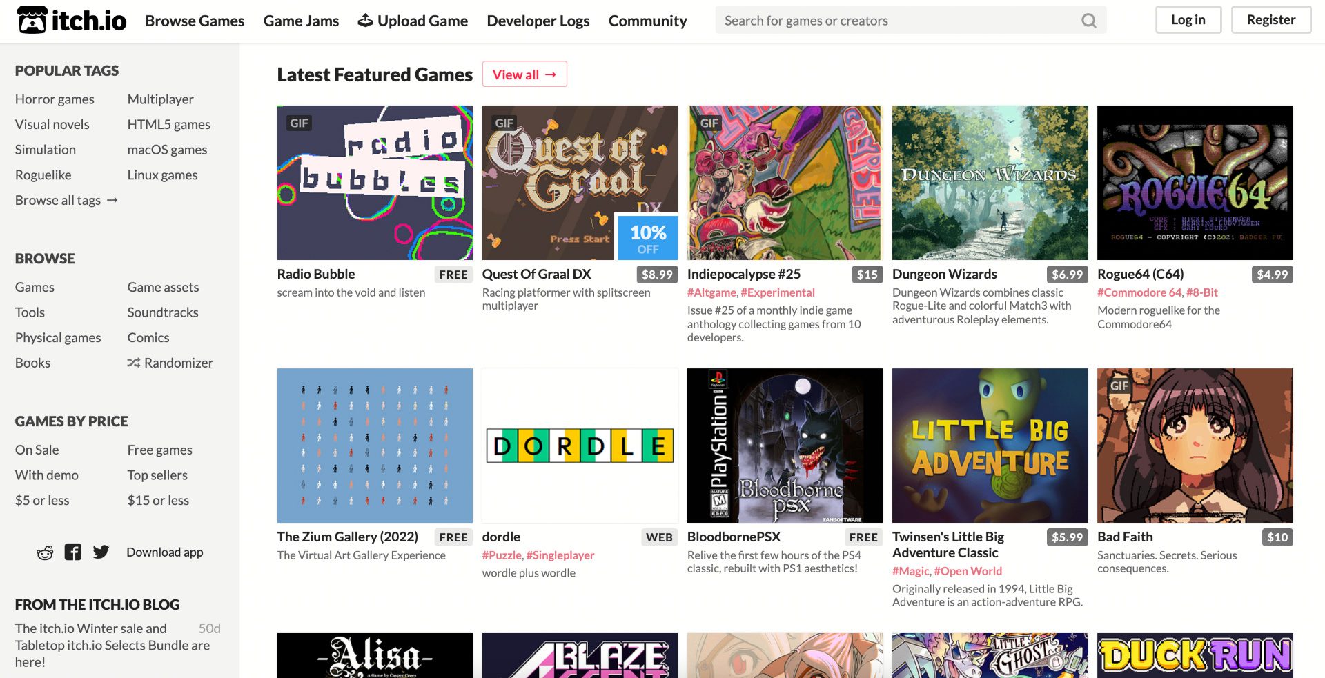Open Bad Faith cover image
1325x678 pixels.
[1195, 446]
